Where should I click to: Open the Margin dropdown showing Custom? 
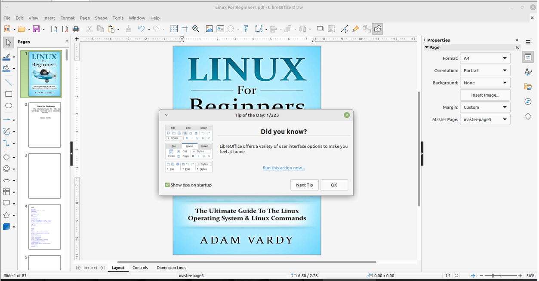point(485,107)
